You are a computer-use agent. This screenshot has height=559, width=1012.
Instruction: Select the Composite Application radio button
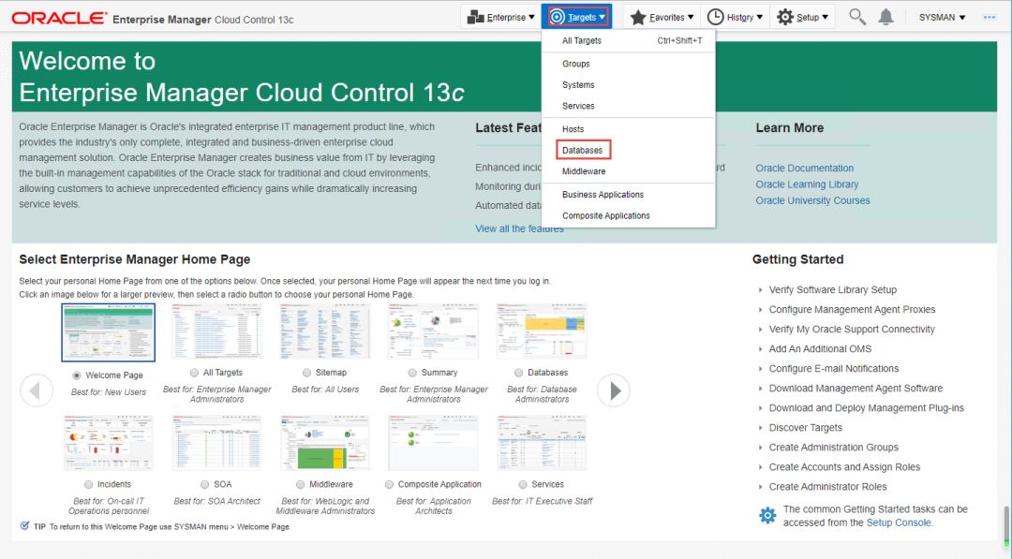point(389,484)
